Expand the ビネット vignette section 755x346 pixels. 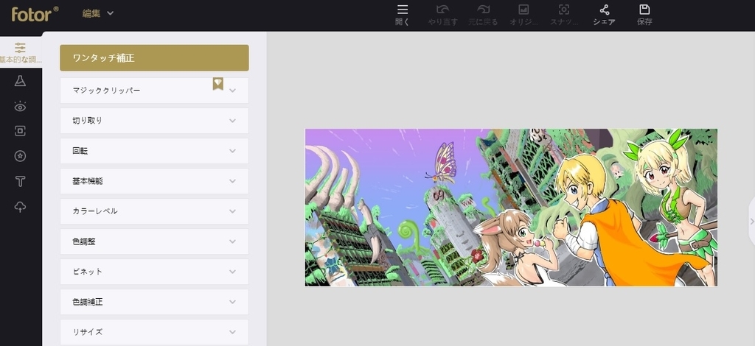(x=154, y=272)
